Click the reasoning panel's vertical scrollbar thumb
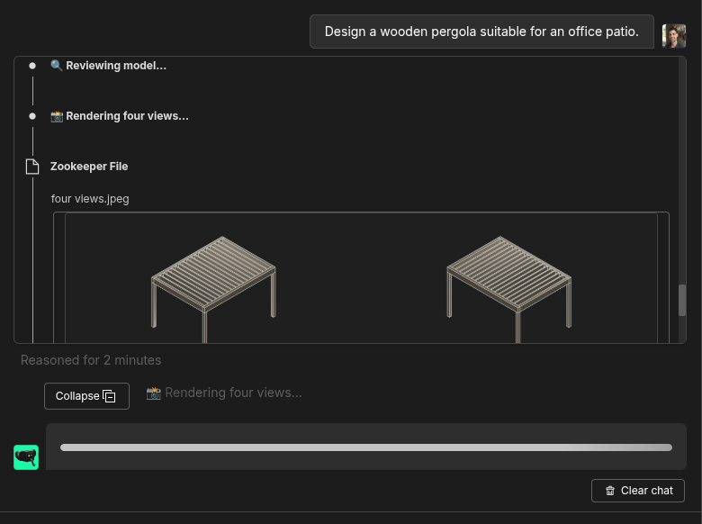Screen dimensions: 702x524 coord(682,300)
